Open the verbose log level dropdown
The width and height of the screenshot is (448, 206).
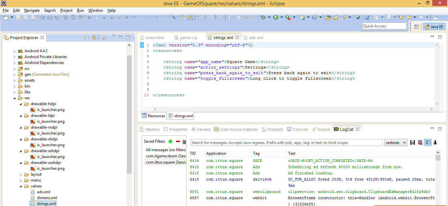tap(396, 143)
